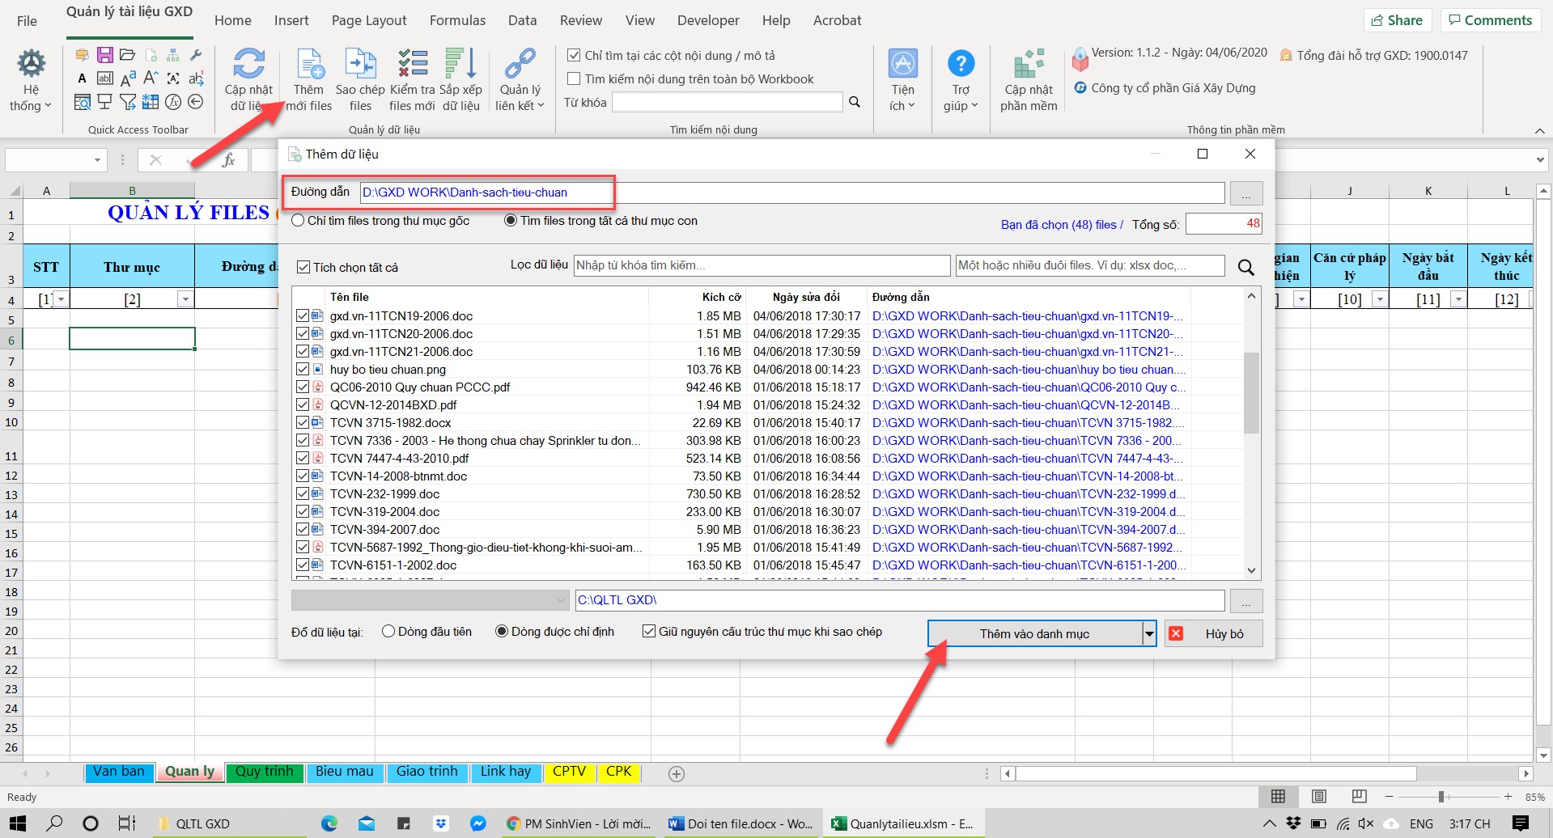
Task: Click Kiểm tra files mới icon
Action: tap(413, 64)
